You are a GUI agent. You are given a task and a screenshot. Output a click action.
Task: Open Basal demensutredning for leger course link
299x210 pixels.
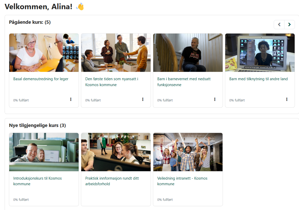[x=41, y=79]
